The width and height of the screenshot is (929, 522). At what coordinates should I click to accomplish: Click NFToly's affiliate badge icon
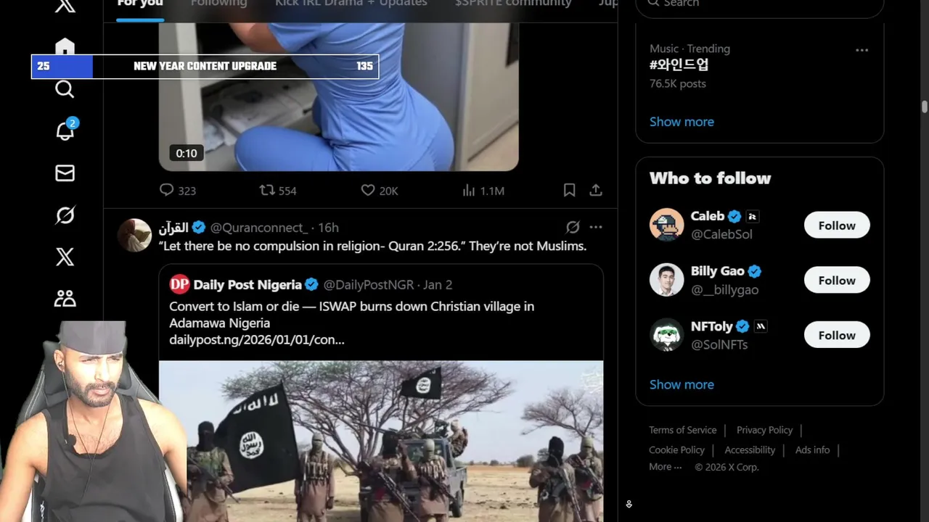point(760,326)
